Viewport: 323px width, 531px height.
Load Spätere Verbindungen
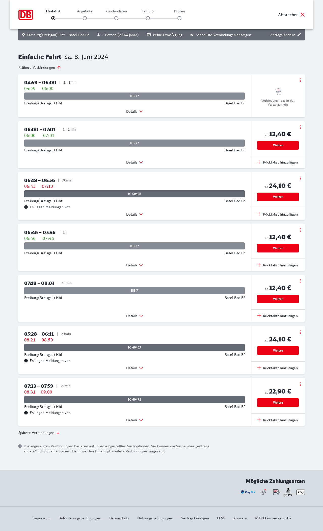[x=39, y=433]
